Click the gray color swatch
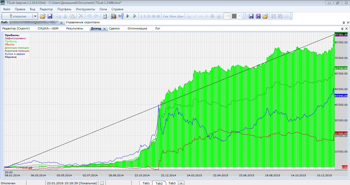This screenshot has height=185, width=350. pos(234,16)
